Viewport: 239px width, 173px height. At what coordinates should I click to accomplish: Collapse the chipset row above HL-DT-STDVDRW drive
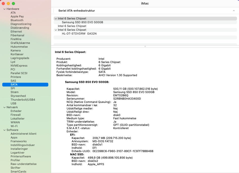[x=56, y=30]
